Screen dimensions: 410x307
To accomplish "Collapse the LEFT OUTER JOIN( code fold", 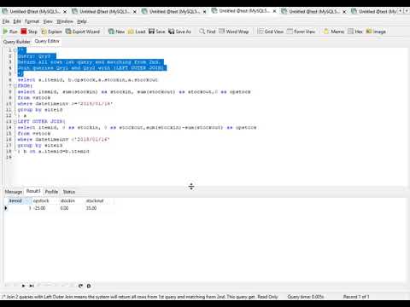I will click(x=15, y=122).
